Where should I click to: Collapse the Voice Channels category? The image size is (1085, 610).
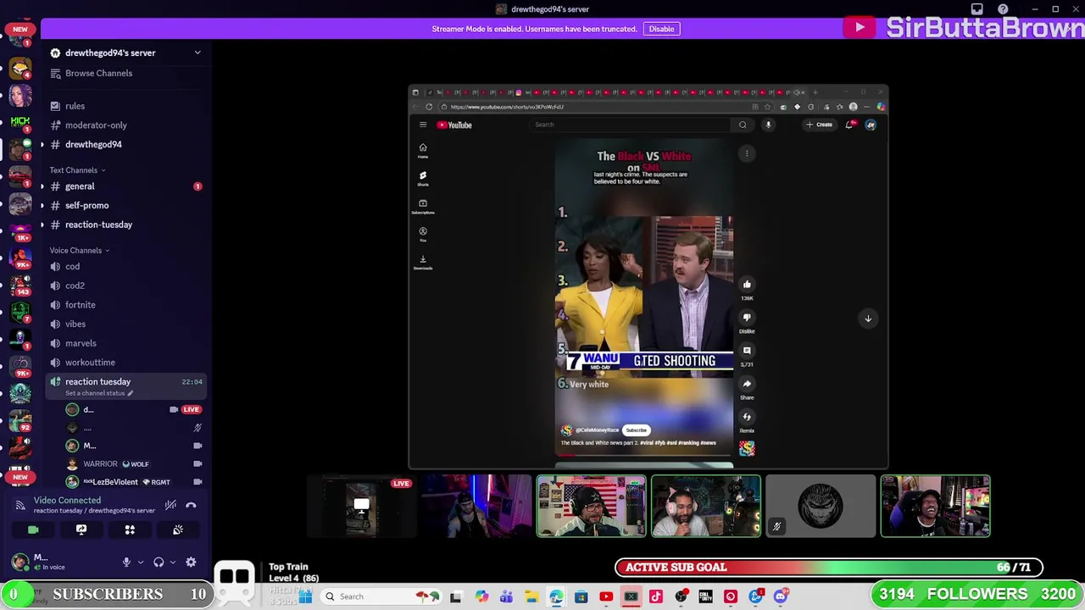(80, 250)
